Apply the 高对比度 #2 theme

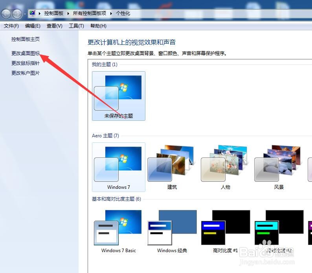pos(279,231)
